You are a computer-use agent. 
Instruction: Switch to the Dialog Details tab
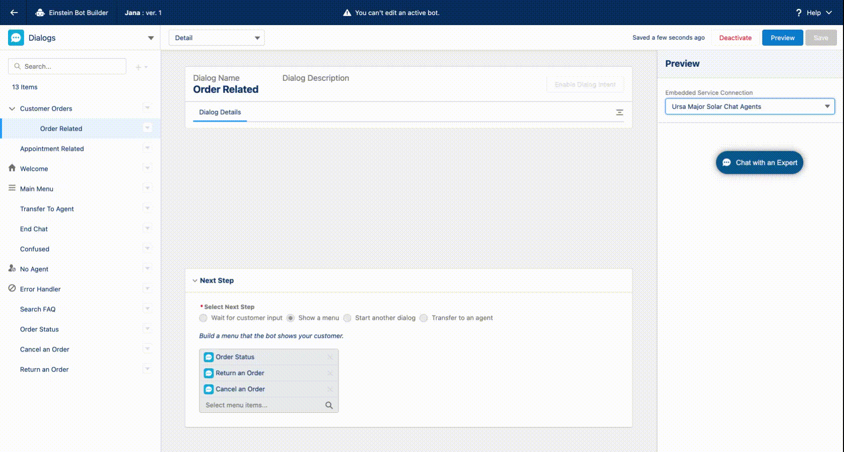[x=220, y=112]
